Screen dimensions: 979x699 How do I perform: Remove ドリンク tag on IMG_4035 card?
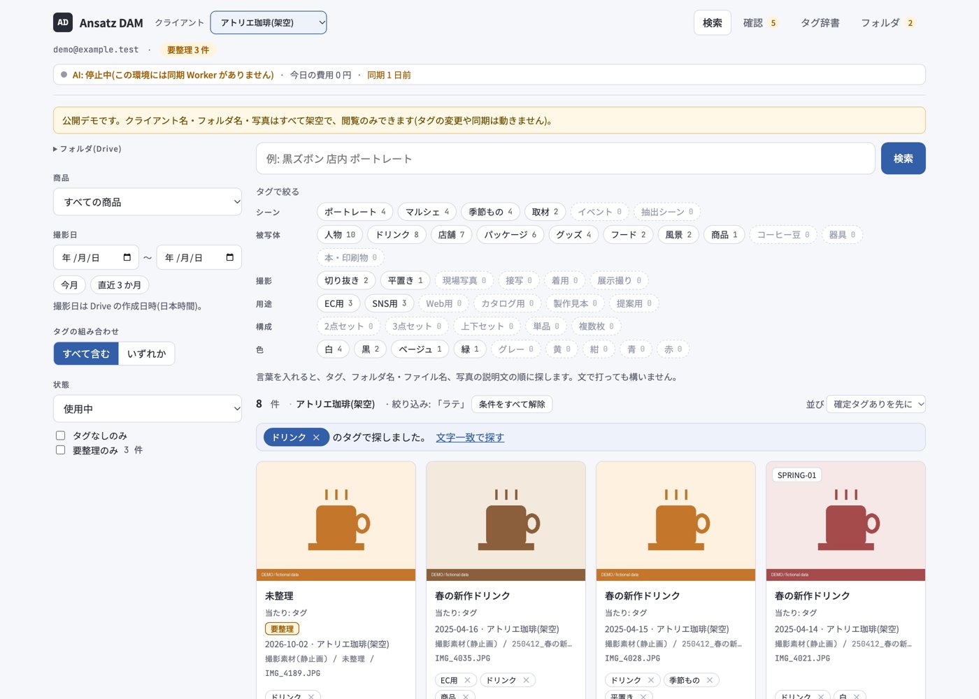(x=526, y=680)
